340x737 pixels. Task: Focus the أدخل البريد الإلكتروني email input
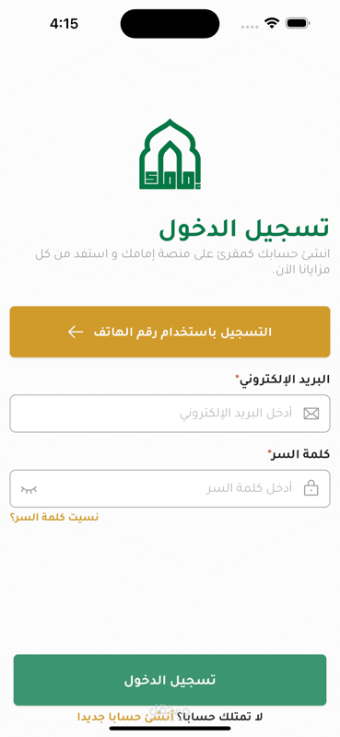click(170, 414)
